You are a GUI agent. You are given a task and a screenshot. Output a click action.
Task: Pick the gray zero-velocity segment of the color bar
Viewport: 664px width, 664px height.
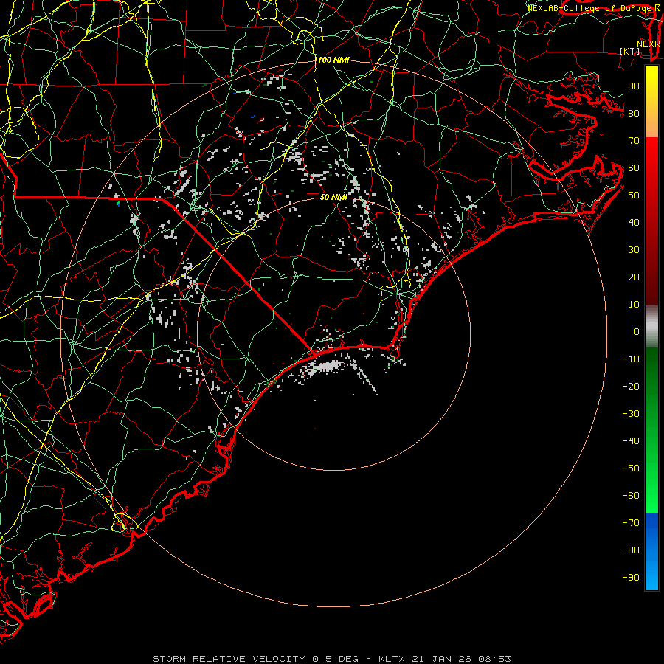pyautogui.click(x=651, y=326)
